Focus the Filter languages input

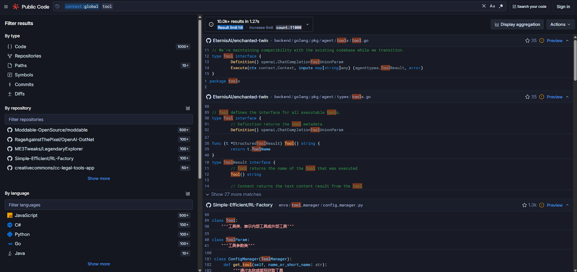click(98, 205)
